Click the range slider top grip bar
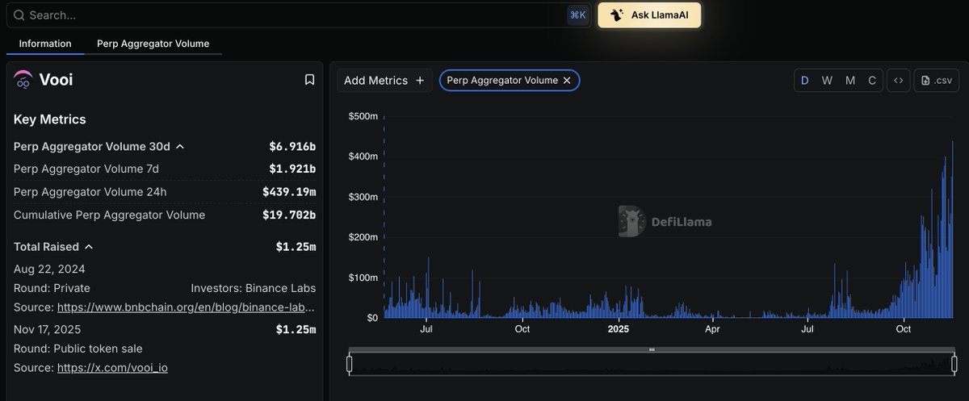 pos(652,350)
